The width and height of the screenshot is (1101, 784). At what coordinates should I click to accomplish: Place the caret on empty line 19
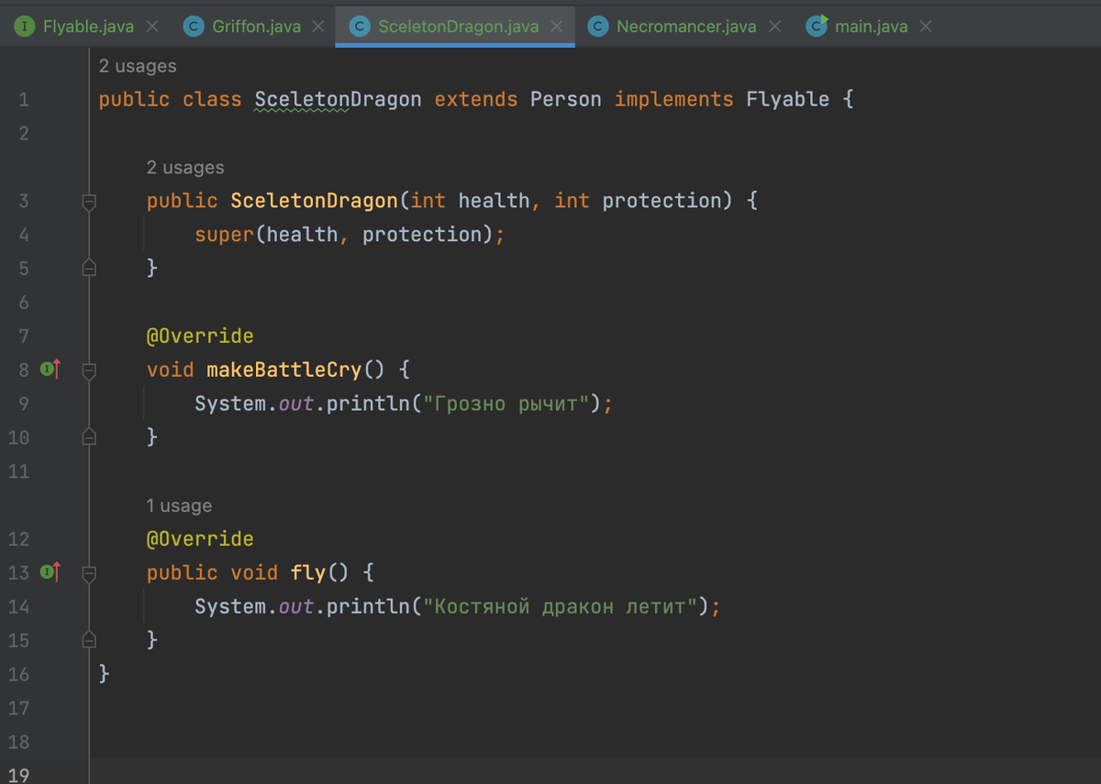coord(596,771)
